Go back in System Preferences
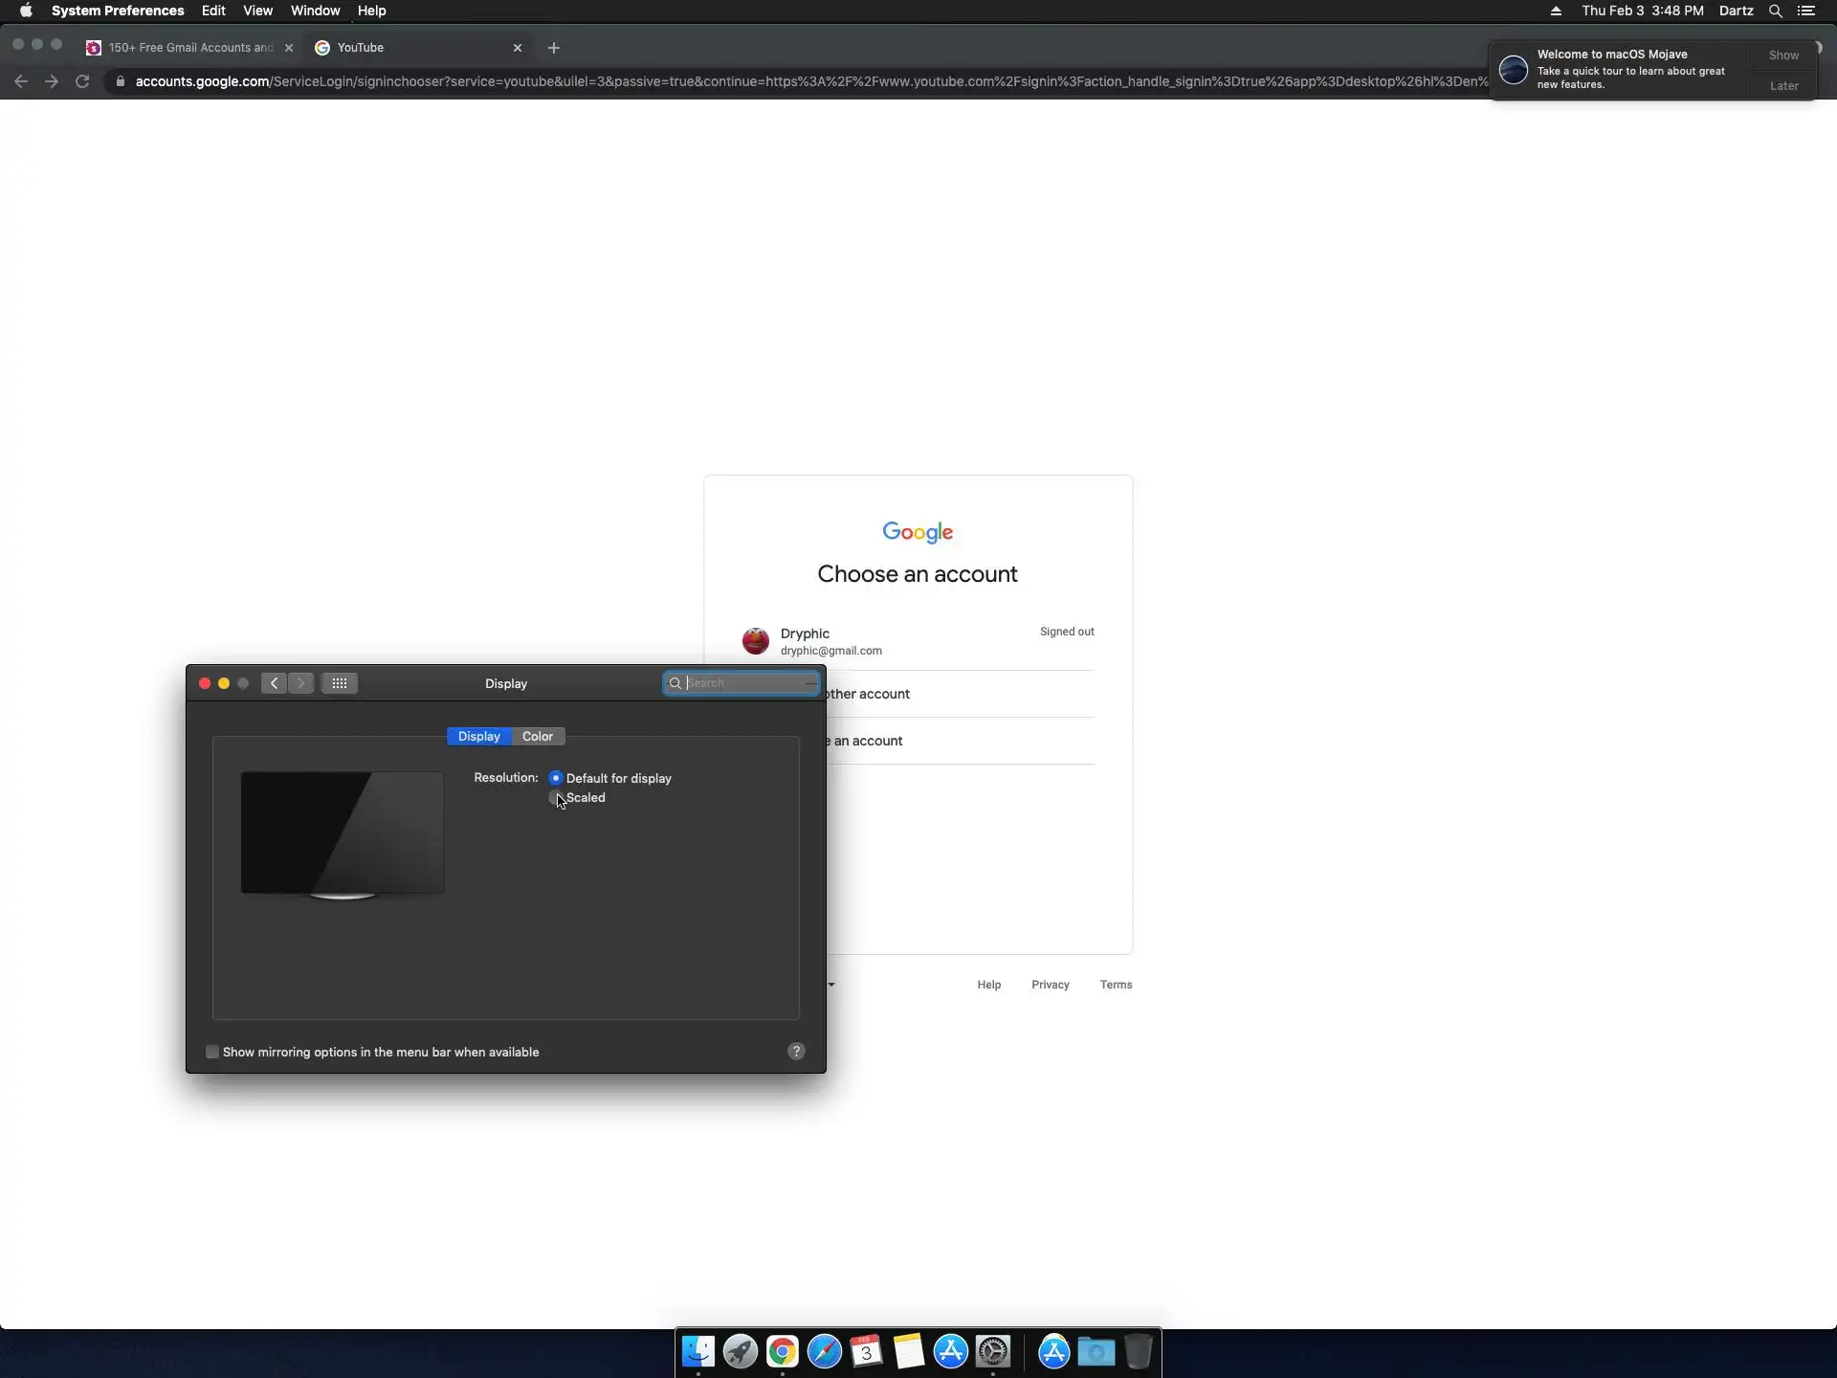Image resolution: width=1837 pixels, height=1378 pixels. pyautogui.click(x=274, y=683)
